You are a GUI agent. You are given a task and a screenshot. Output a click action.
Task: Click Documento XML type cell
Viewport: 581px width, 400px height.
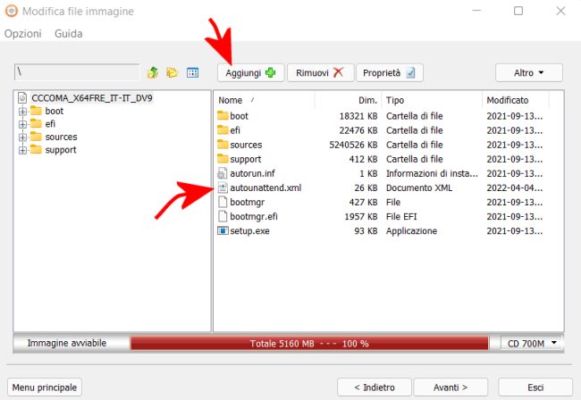pos(419,188)
